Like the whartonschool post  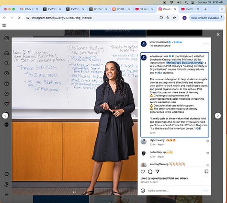[x=143, y=172]
